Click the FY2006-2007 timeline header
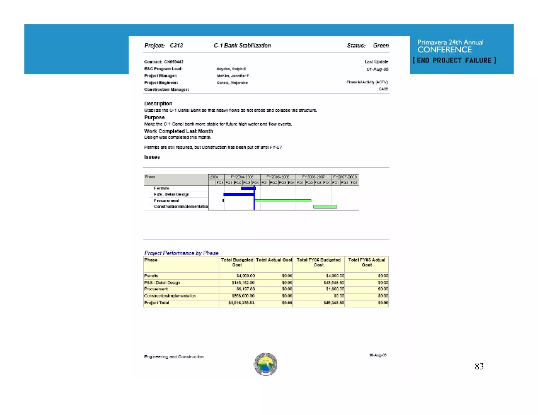 313,177
